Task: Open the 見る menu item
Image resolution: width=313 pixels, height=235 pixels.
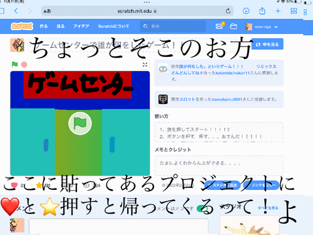Action: [61, 26]
